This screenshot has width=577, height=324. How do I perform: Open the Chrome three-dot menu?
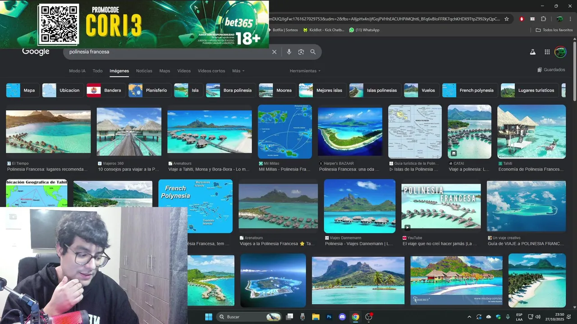[569, 19]
